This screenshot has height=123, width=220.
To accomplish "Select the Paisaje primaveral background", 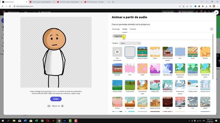I will [192, 68].
